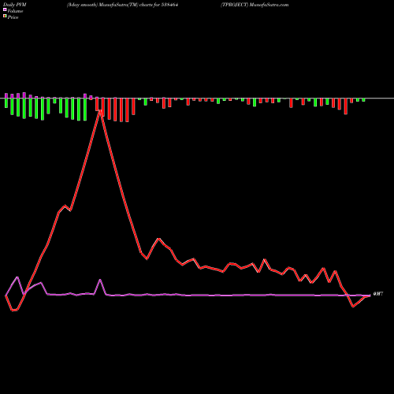Click the Volume legend color swatch
The height and width of the screenshot is (394, 394).
coord(5,9)
